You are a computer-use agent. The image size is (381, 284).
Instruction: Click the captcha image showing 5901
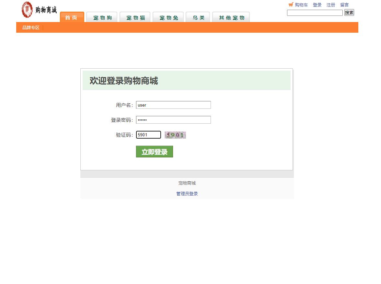pyautogui.click(x=175, y=134)
